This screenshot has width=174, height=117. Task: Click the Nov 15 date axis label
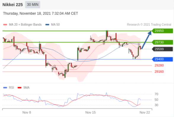click(x=91, y=113)
